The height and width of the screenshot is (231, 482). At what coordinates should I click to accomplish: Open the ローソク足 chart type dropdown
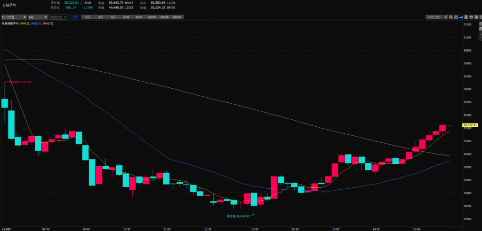(x=14, y=17)
